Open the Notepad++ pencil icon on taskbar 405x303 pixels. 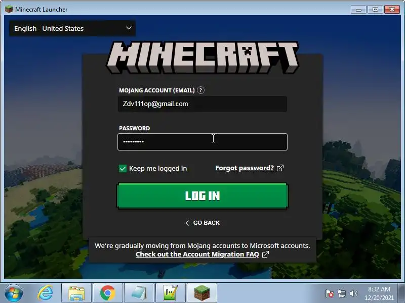click(x=171, y=293)
